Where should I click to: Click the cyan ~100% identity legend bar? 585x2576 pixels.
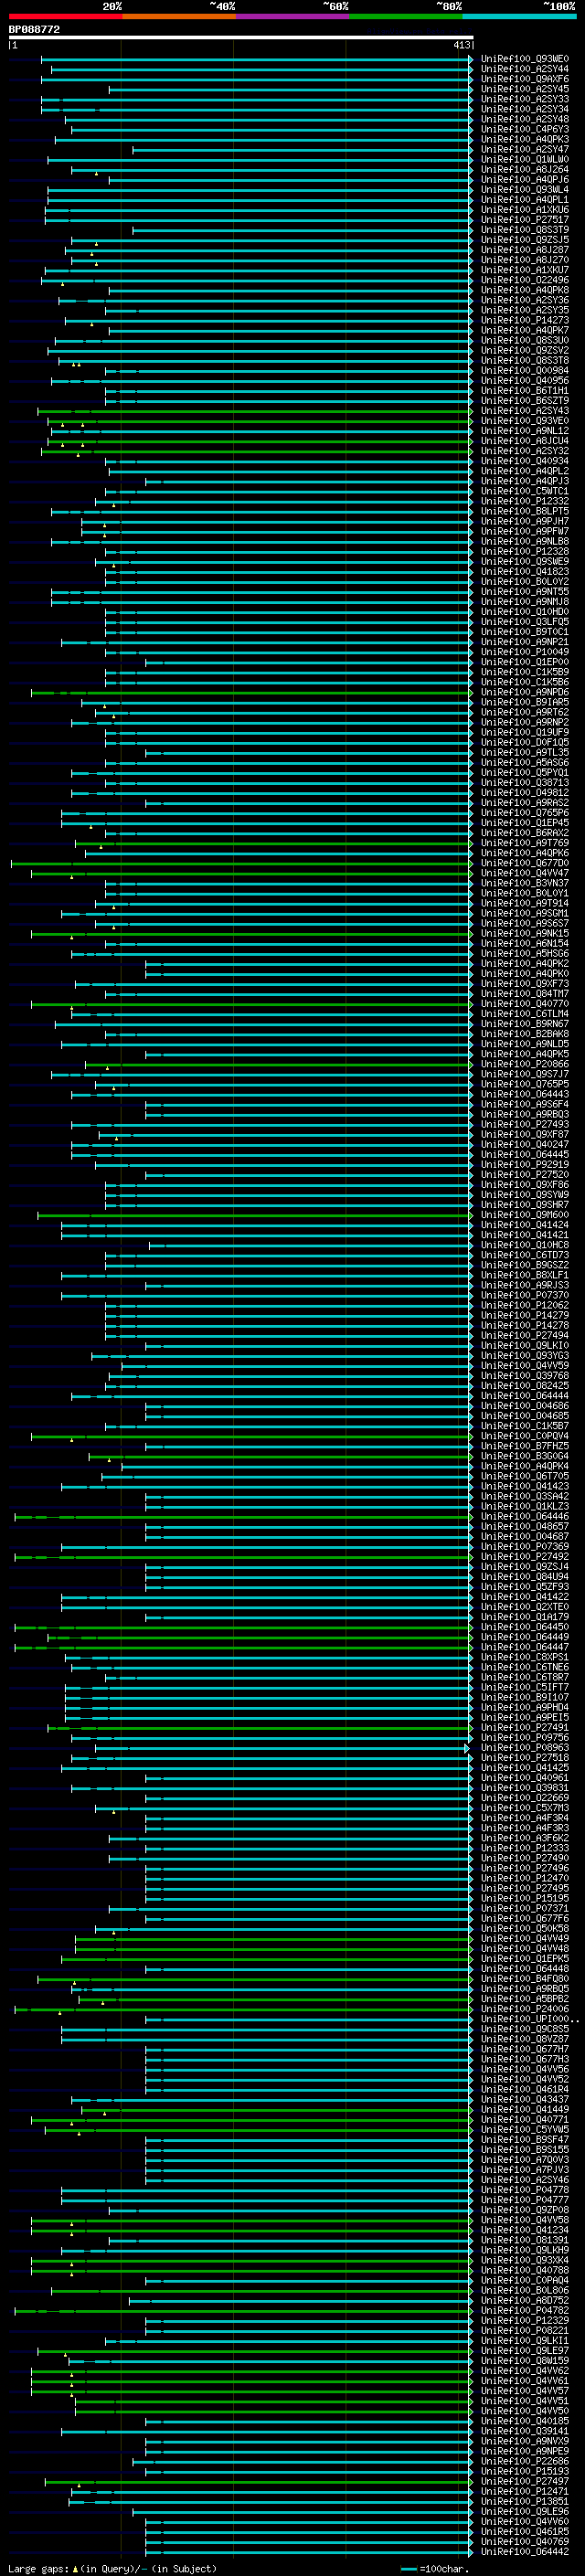[519, 16]
